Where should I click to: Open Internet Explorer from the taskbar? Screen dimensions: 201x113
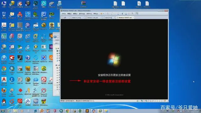point(9,111)
